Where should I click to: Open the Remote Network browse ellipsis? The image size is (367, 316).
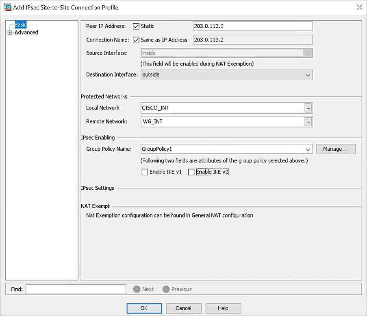(x=309, y=121)
